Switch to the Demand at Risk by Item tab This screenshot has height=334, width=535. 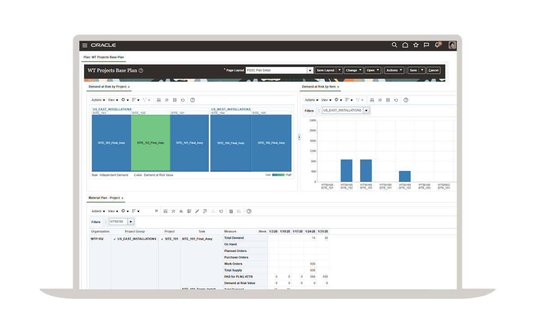(319, 87)
